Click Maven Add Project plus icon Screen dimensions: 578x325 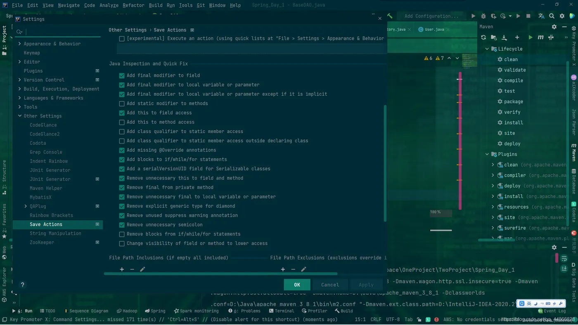517,37
